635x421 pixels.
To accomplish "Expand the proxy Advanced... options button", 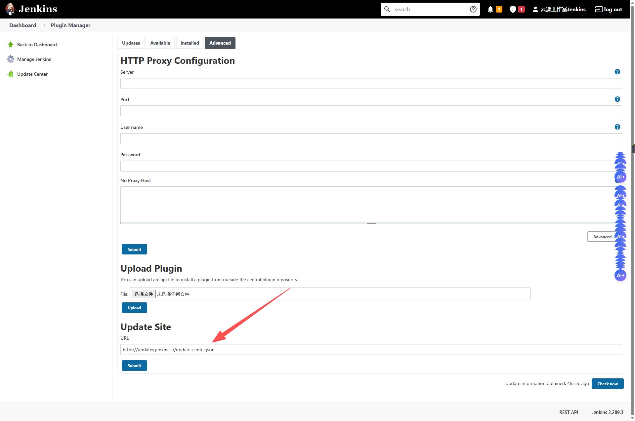I will [x=603, y=237].
